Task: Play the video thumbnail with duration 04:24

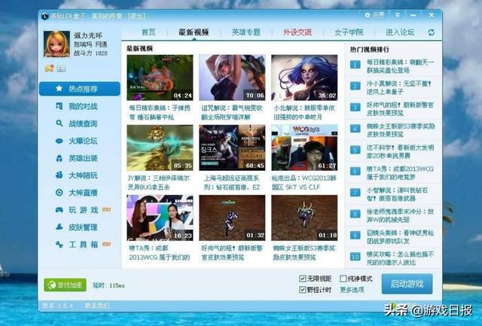Action: [x=160, y=78]
